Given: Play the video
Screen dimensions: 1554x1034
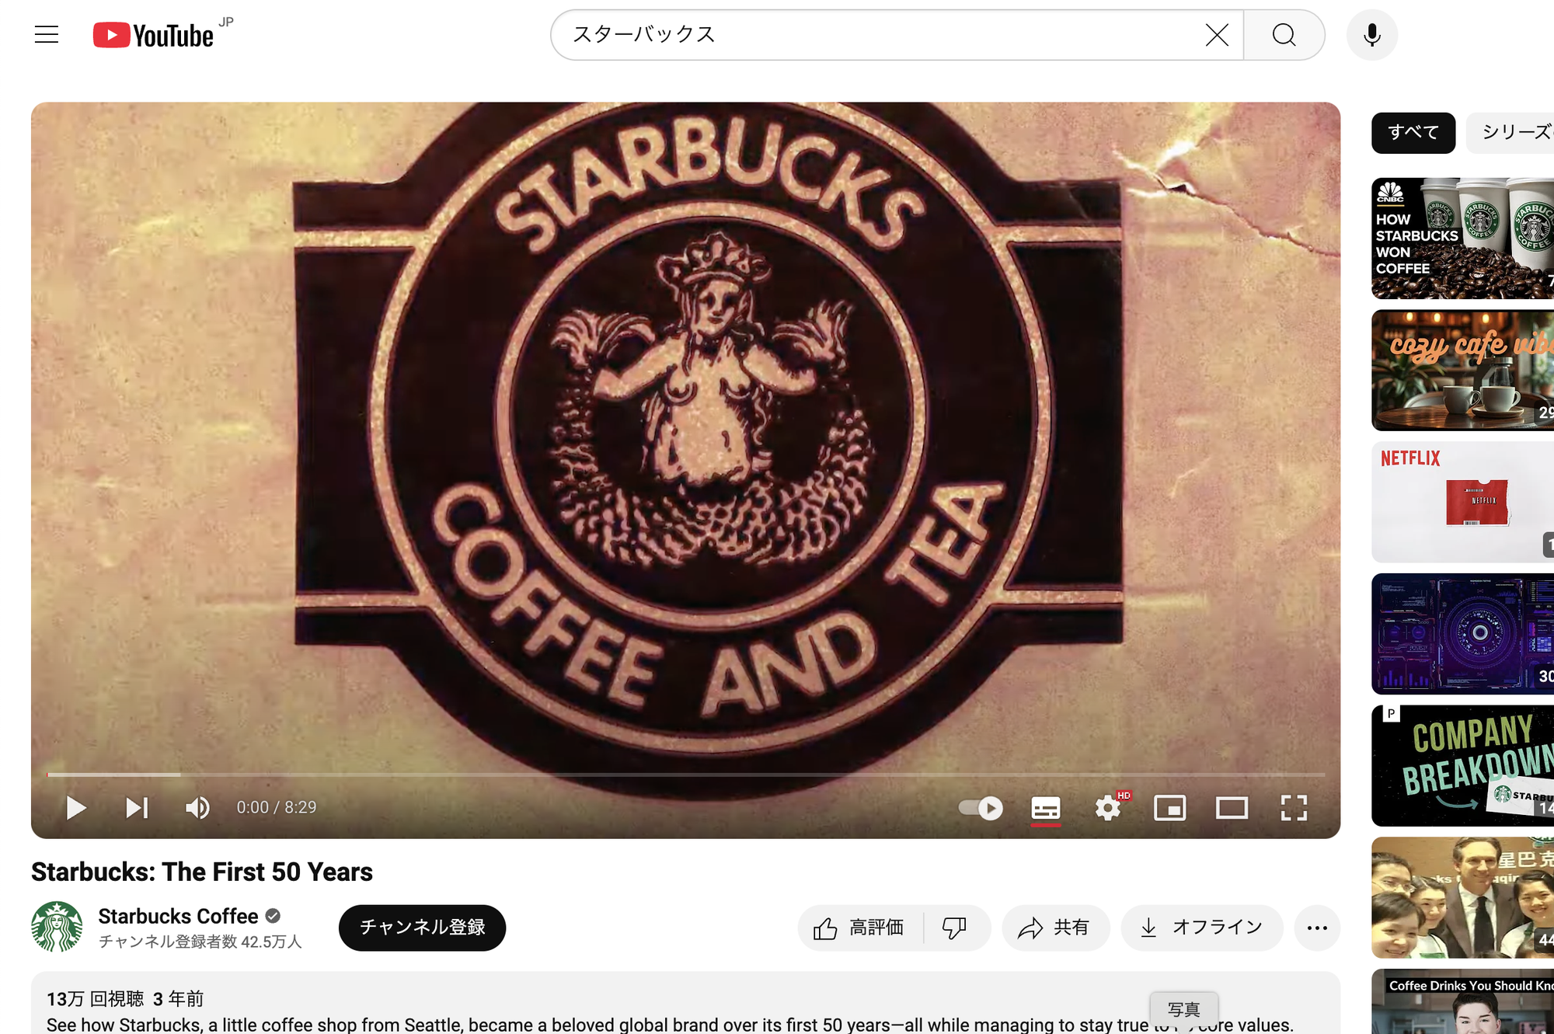Looking at the screenshot, I should coord(75,808).
